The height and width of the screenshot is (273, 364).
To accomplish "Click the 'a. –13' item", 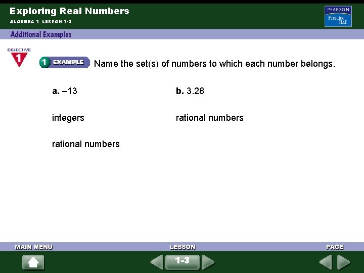I will pyautogui.click(x=65, y=91).
